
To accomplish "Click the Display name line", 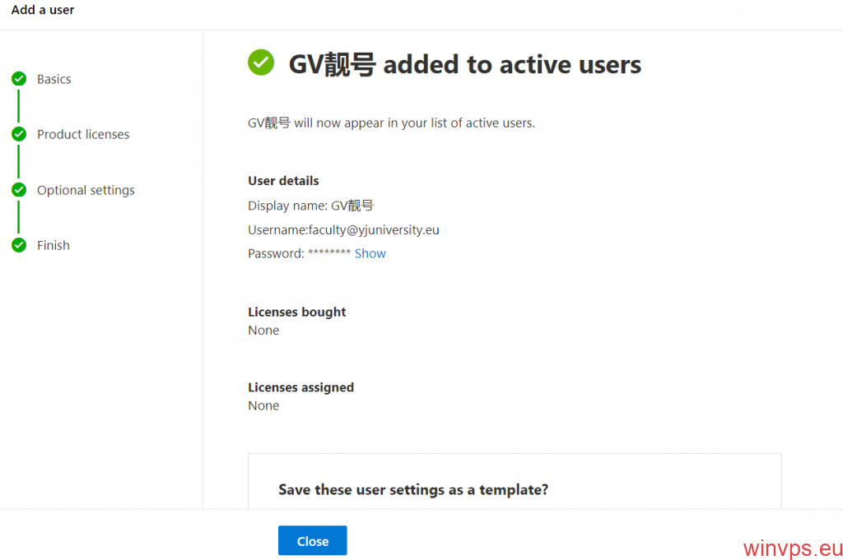I will 310,206.
